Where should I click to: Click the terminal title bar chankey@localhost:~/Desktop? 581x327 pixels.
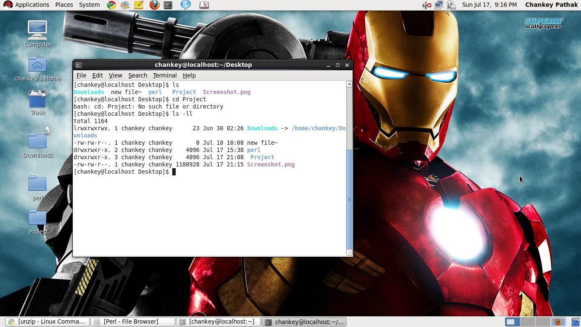(203, 65)
